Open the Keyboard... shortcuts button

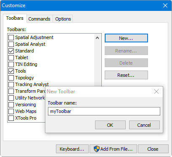(72, 149)
